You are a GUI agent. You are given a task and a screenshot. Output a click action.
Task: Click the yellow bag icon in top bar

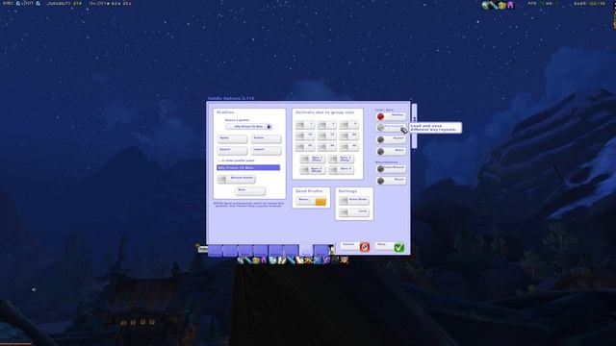(502, 5)
